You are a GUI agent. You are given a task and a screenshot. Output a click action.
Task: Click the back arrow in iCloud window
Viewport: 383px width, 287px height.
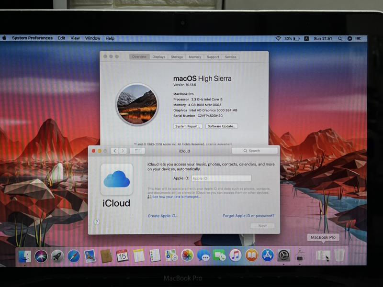coord(114,151)
